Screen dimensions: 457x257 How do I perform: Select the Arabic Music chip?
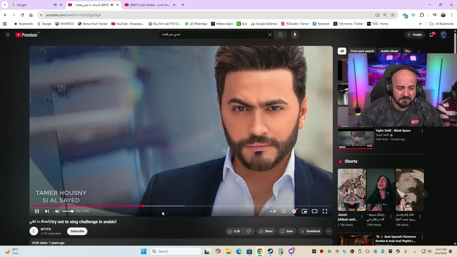[390, 51]
